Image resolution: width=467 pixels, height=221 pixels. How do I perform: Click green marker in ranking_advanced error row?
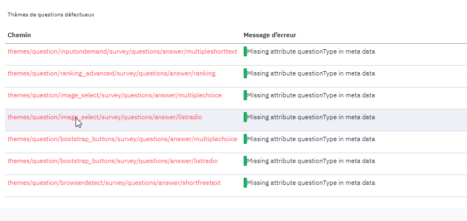(245, 73)
